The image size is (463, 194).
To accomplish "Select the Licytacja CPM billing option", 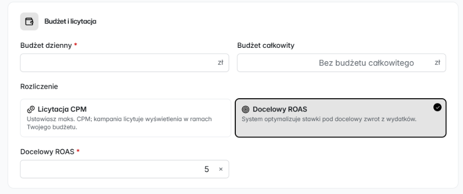I will click(x=126, y=118).
